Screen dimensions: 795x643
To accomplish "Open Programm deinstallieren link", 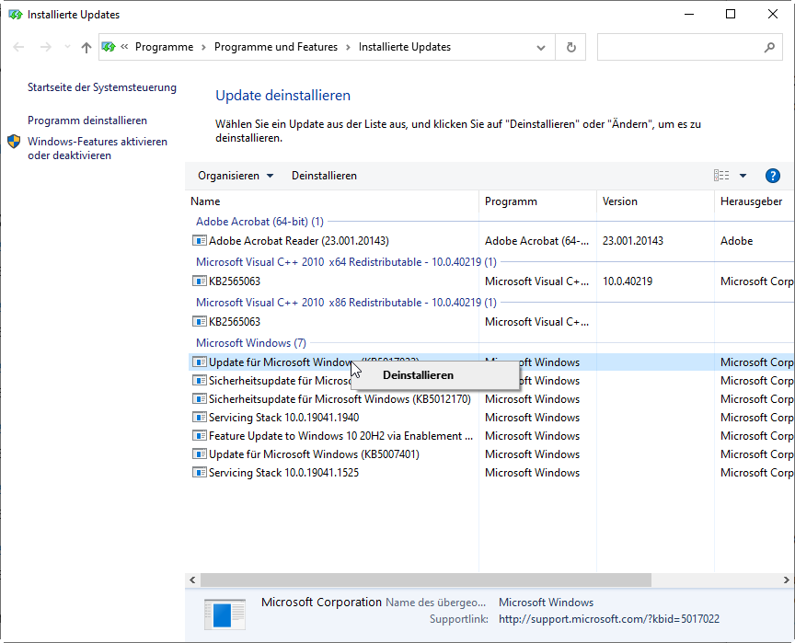I will tap(87, 121).
